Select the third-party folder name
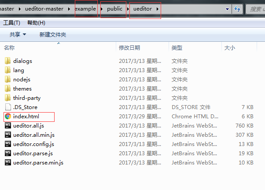 (x=27, y=98)
